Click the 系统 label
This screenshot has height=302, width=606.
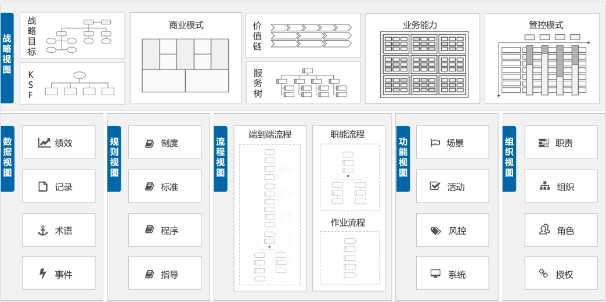pyautogui.click(x=457, y=275)
